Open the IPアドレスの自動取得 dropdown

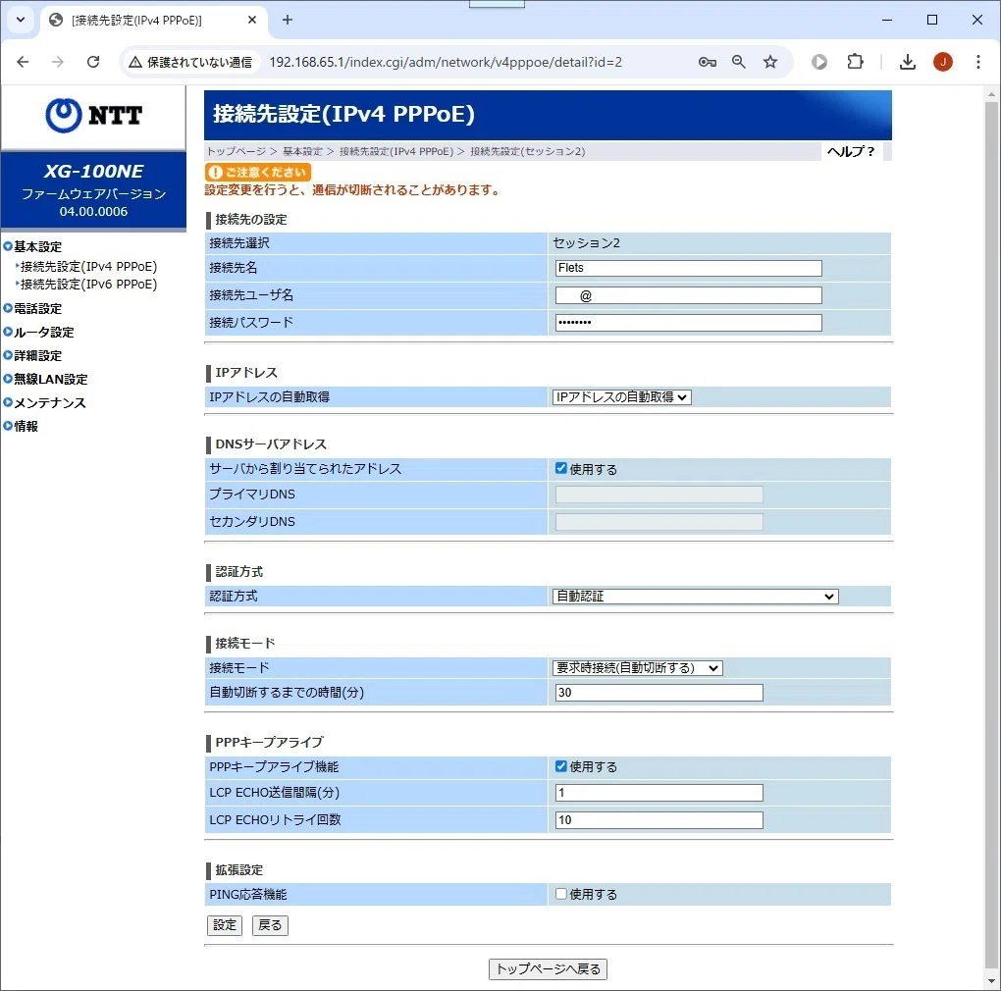pyautogui.click(x=622, y=397)
